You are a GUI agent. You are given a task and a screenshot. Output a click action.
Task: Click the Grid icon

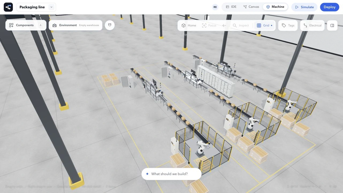259,25
